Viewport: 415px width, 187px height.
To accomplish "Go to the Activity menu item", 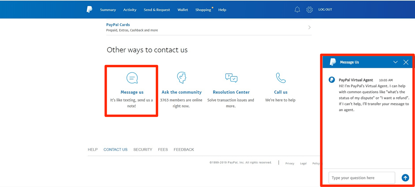I will tap(130, 10).
